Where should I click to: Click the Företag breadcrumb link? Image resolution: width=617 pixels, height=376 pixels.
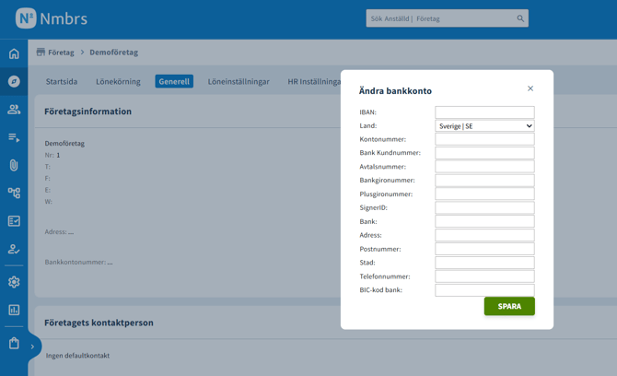pyautogui.click(x=61, y=53)
